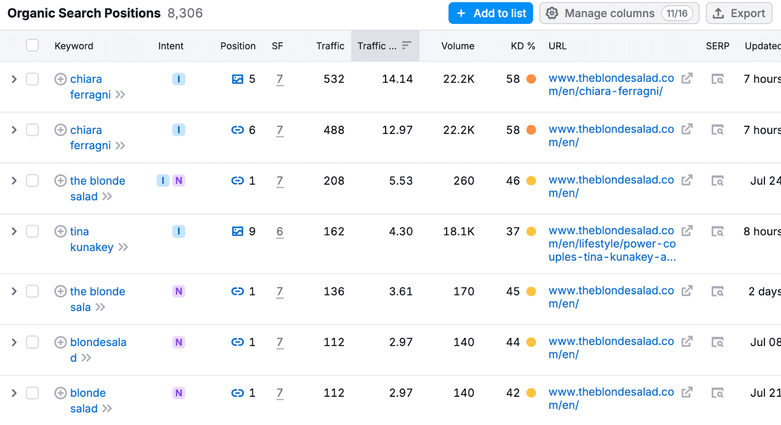Viewport: 781px width, 425px height.
Task: Open the power-couples tina-kunakey URL link
Action: click(x=612, y=244)
